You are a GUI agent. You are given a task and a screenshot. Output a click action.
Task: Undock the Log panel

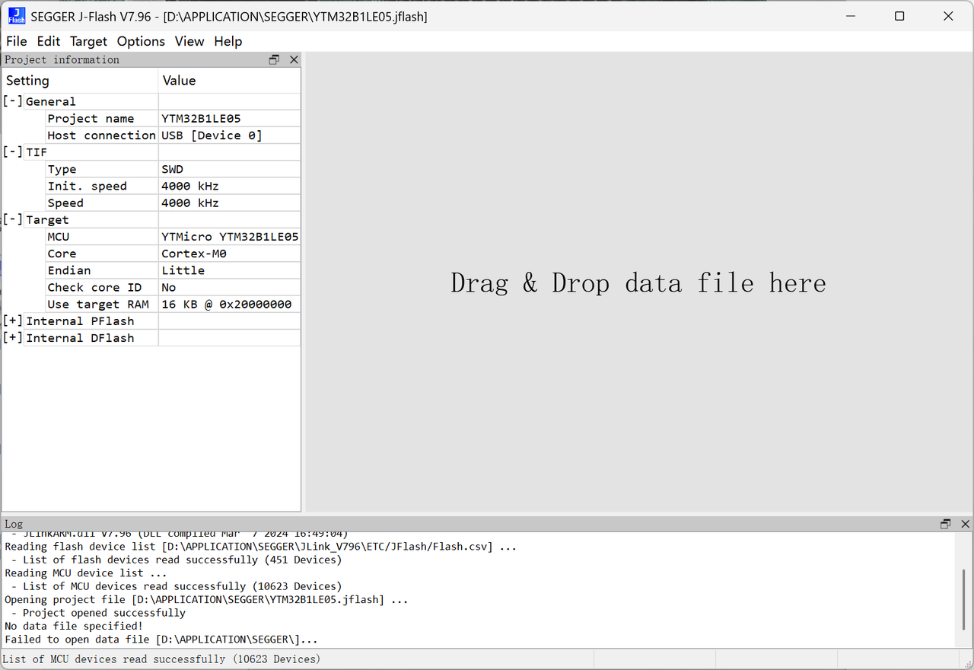tap(946, 524)
